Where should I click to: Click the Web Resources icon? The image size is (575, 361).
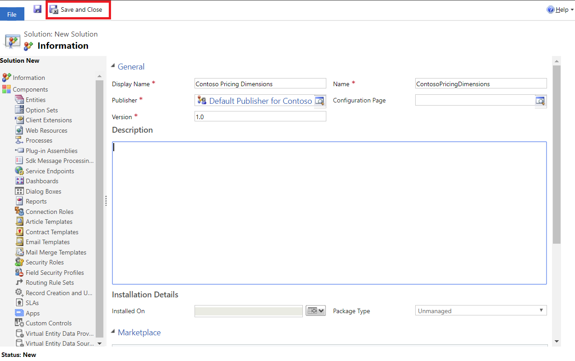pos(19,130)
